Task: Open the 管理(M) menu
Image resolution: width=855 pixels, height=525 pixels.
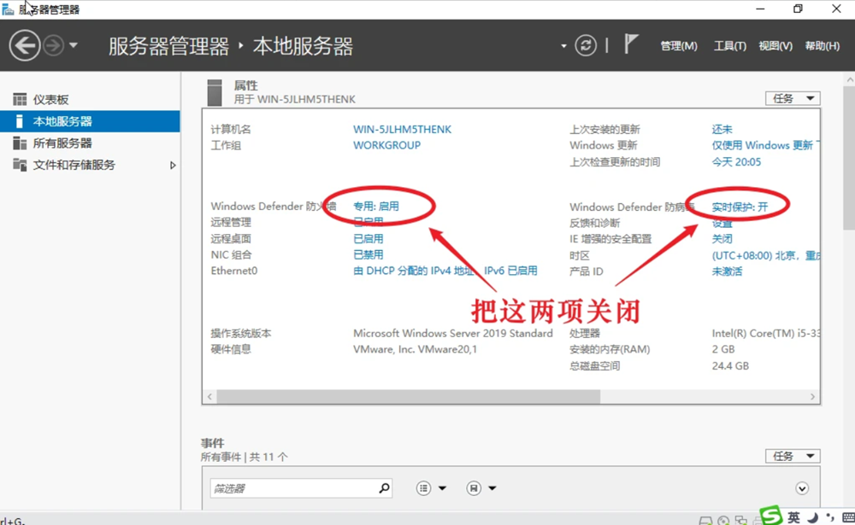Action: (x=679, y=46)
